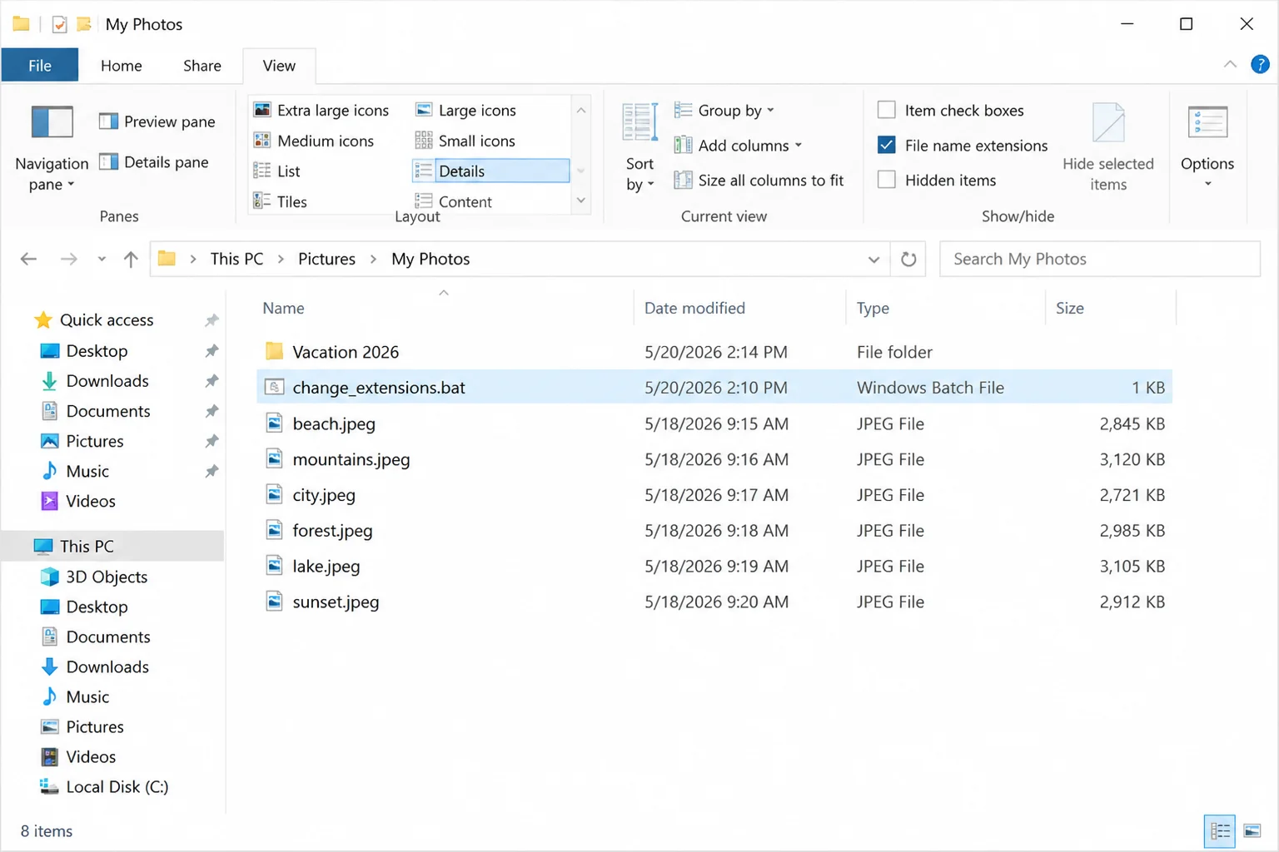
Task: Switch to the Share ribbon tab
Action: 202,66
